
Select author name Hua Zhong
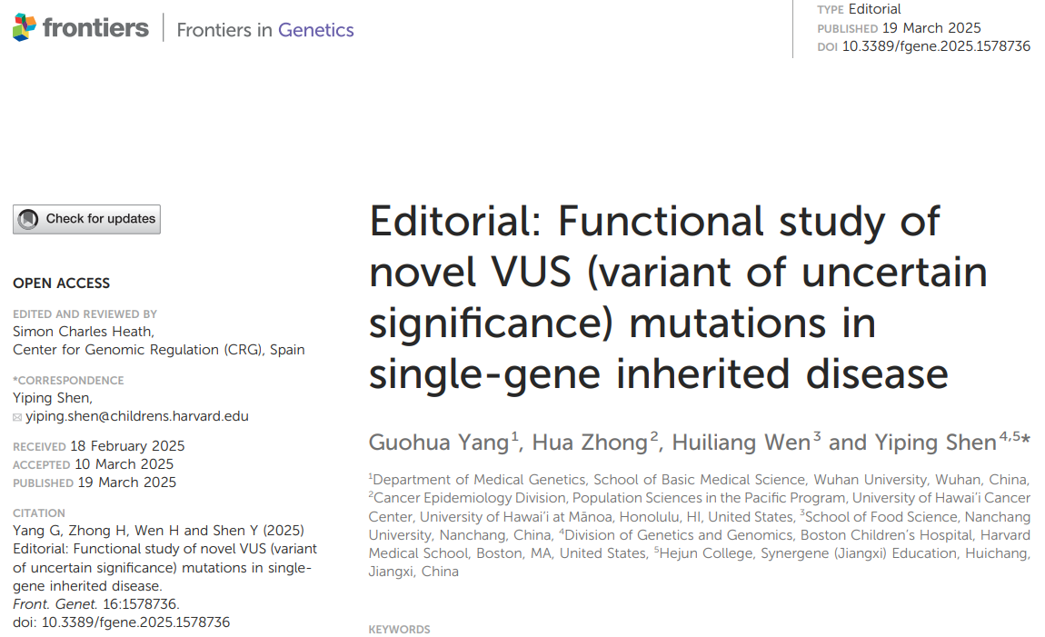point(590,443)
